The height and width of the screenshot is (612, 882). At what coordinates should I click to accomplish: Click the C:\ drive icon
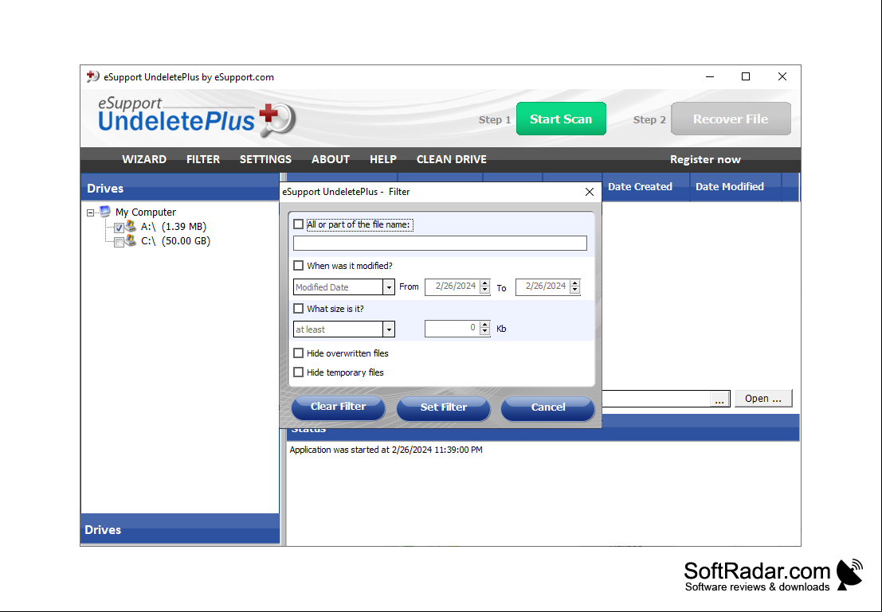tap(131, 240)
